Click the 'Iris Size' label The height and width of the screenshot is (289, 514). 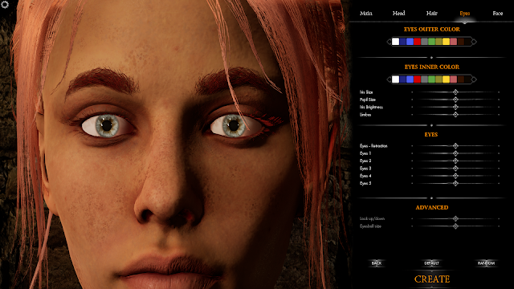(x=366, y=92)
